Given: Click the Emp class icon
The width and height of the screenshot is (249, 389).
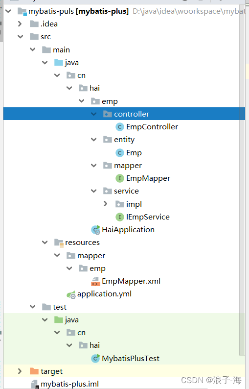Looking at the screenshot, I should [120, 152].
